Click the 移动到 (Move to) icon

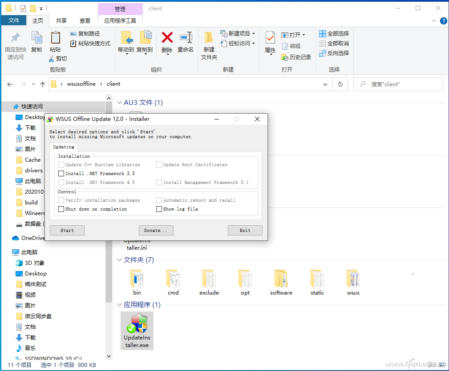click(126, 43)
